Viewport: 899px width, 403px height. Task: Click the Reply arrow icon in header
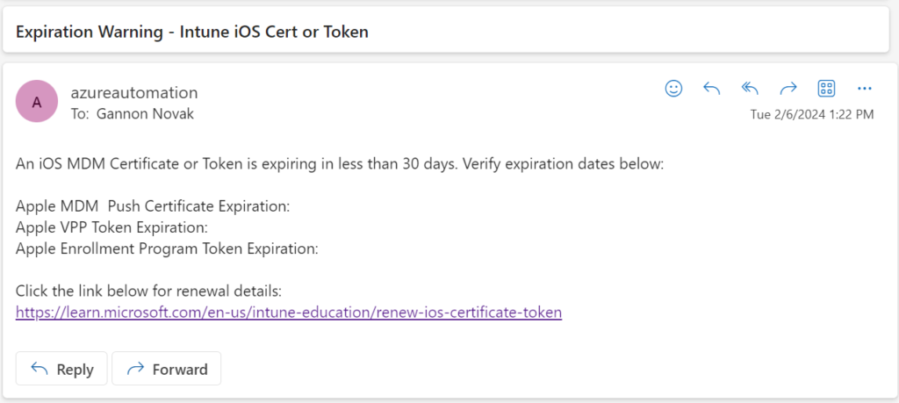712,88
